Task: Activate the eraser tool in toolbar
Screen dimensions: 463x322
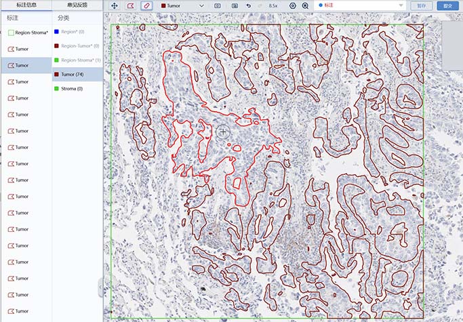Action: [x=147, y=5]
